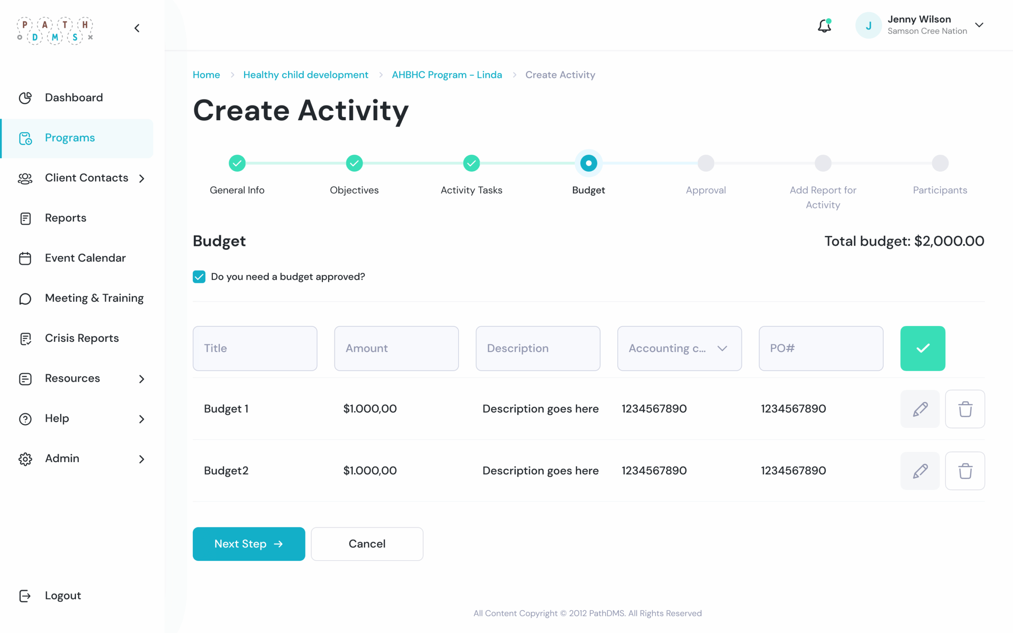This screenshot has height=633, width=1013.
Task: Click the Dashboard pie chart icon
Action: [x=25, y=98]
